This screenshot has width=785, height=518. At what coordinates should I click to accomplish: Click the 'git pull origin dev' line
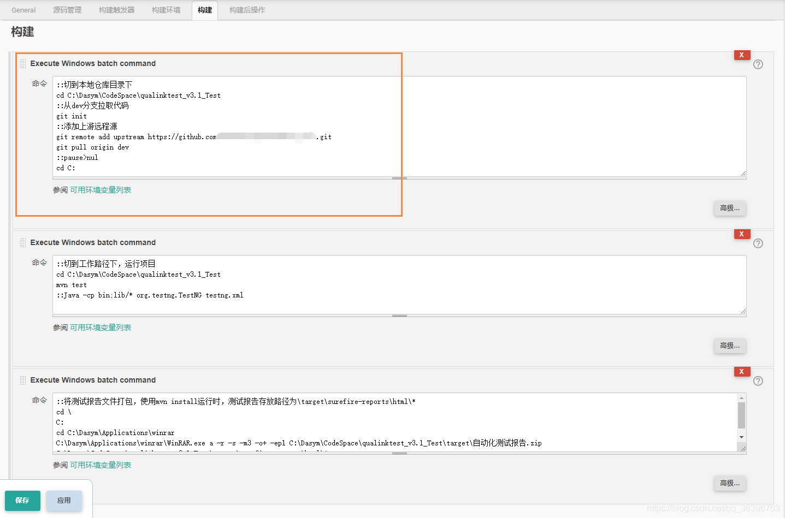(93, 147)
